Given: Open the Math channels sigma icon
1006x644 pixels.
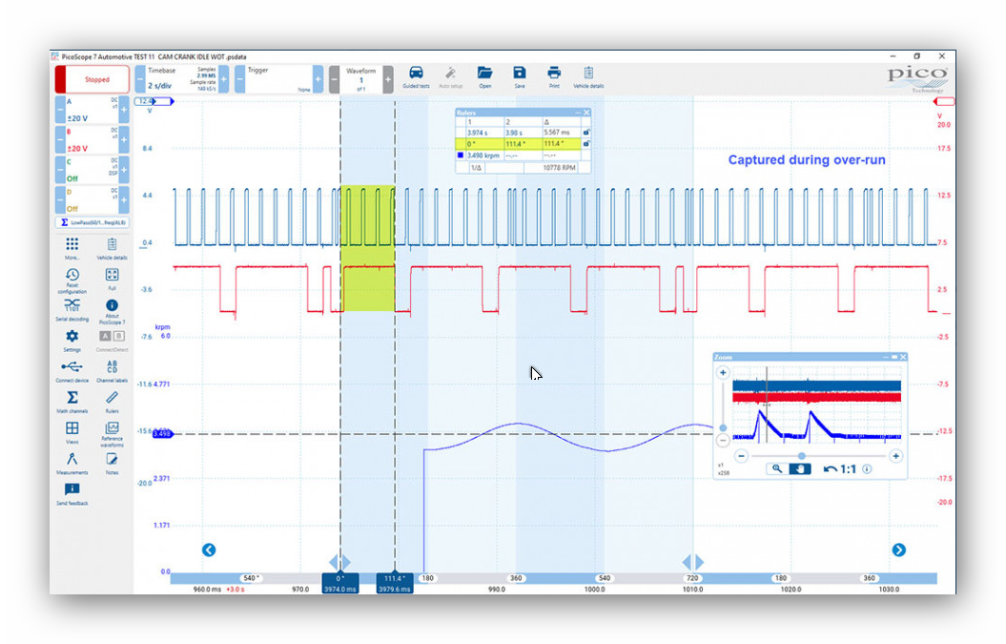Looking at the screenshot, I should click(x=72, y=399).
